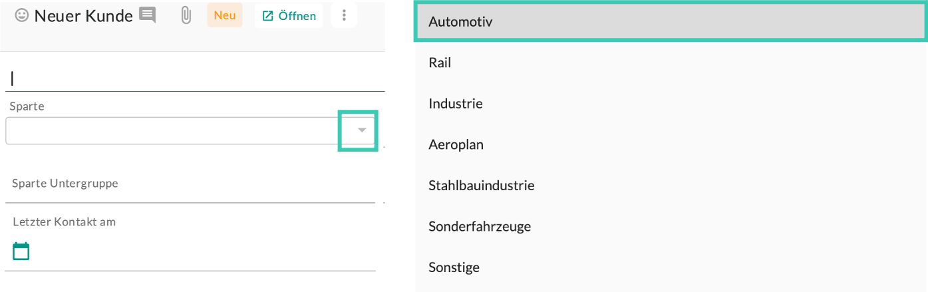Click inside the Sparte combo box field
This screenshot has height=292, width=928.
(173, 130)
